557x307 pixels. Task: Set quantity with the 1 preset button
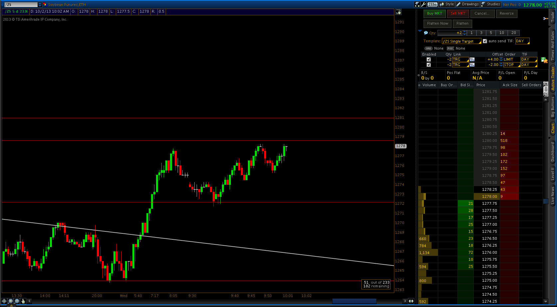tap(471, 33)
